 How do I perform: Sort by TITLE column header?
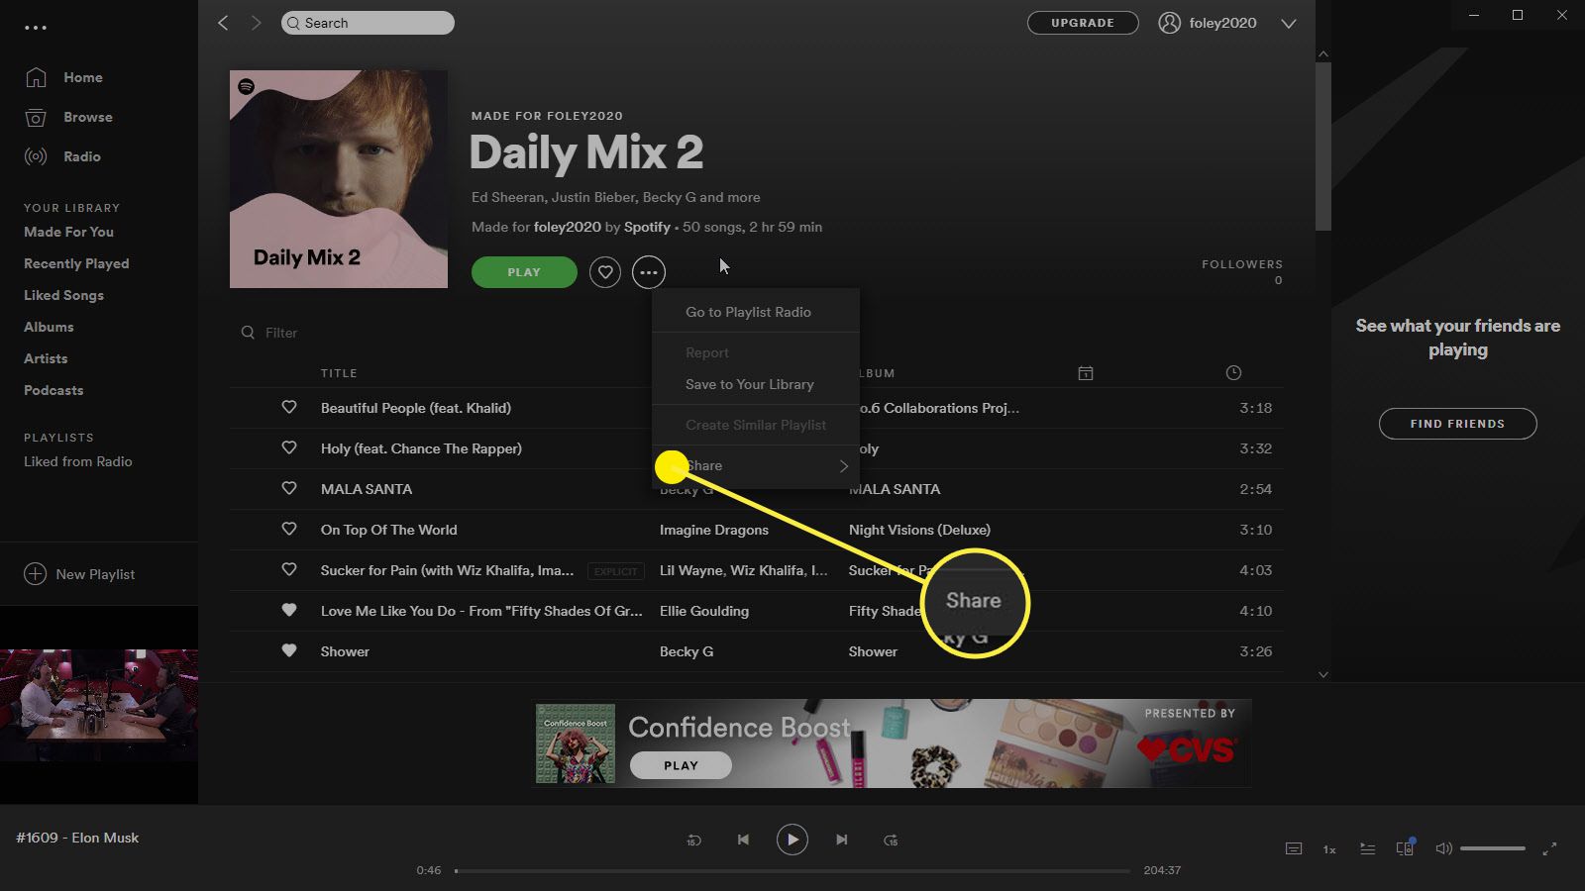click(339, 373)
